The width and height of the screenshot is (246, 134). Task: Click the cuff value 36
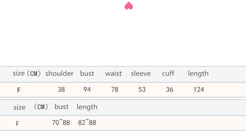(x=170, y=90)
